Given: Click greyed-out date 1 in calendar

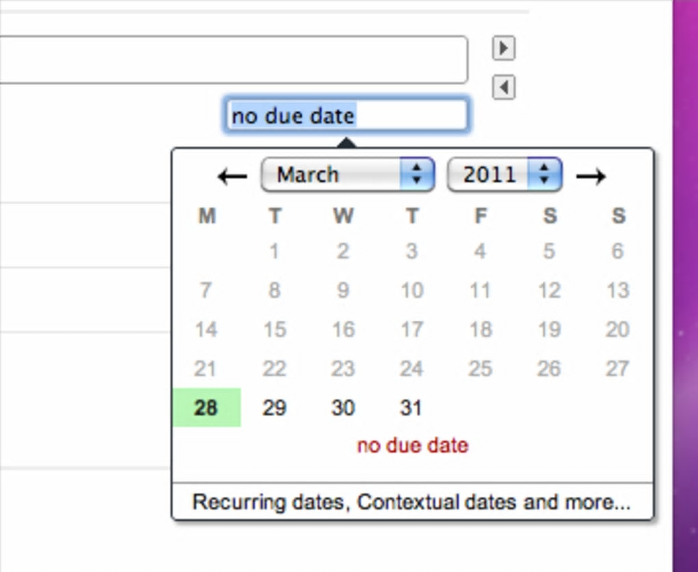Looking at the screenshot, I should coord(274,251).
